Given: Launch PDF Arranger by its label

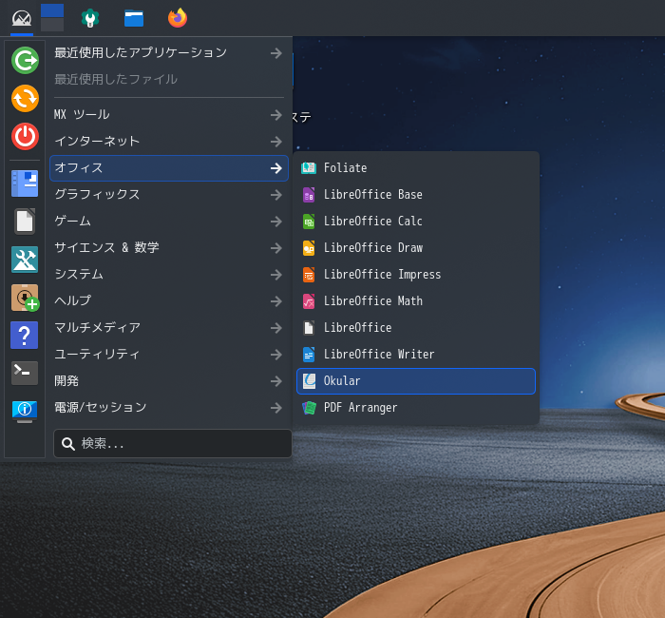Looking at the screenshot, I should click(x=360, y=408).
